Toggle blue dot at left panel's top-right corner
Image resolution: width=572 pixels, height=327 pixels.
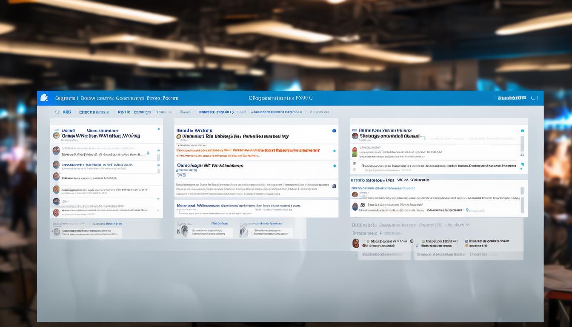coord(159,129)
